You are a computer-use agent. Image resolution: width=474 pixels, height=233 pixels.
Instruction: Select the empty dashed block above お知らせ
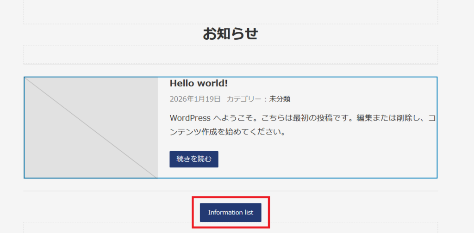(230, 12)
